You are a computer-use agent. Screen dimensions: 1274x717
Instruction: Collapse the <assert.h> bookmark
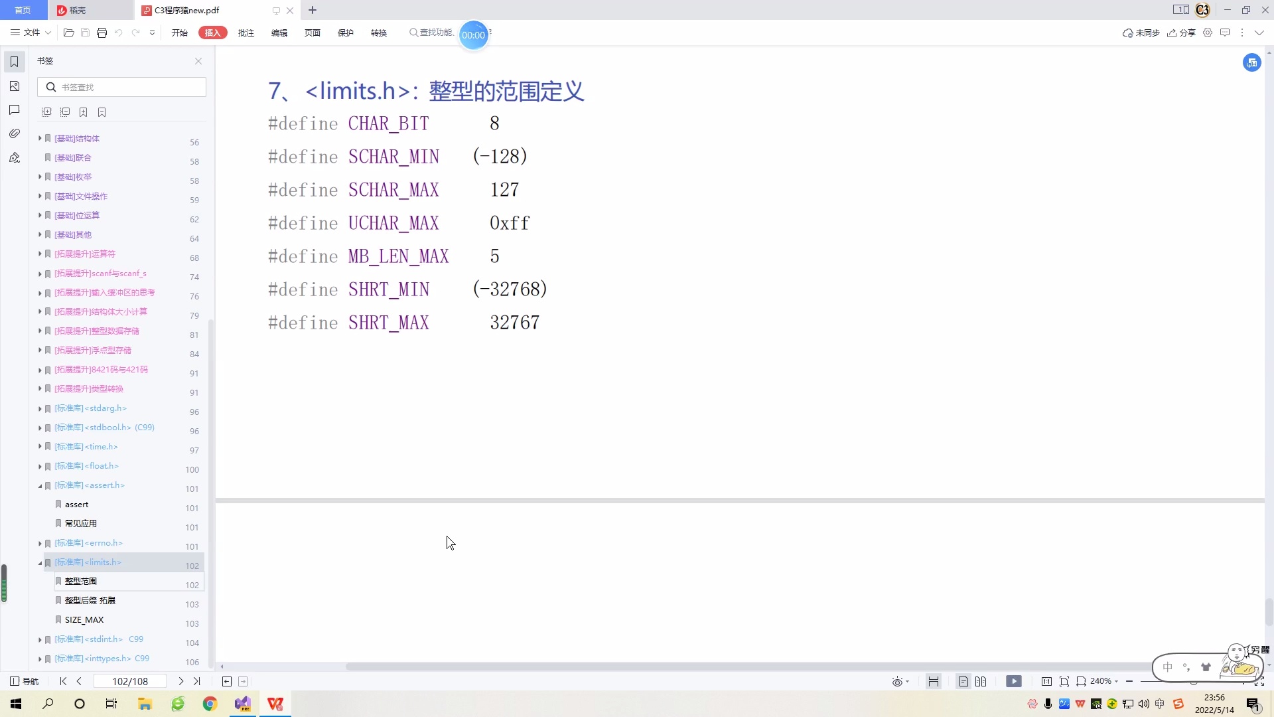pyautogui.click(x=40, y=486)
